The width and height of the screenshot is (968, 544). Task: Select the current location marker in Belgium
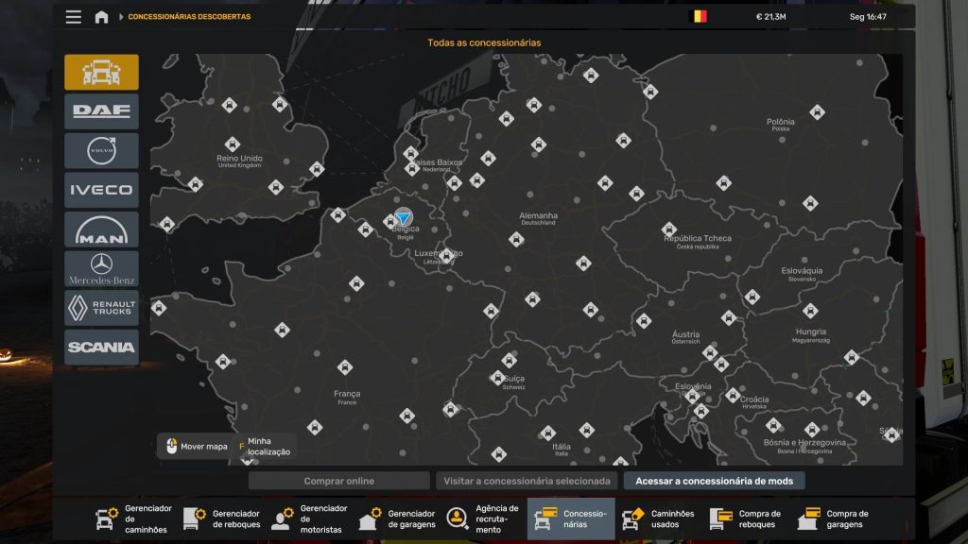click(x=403, y=216)
